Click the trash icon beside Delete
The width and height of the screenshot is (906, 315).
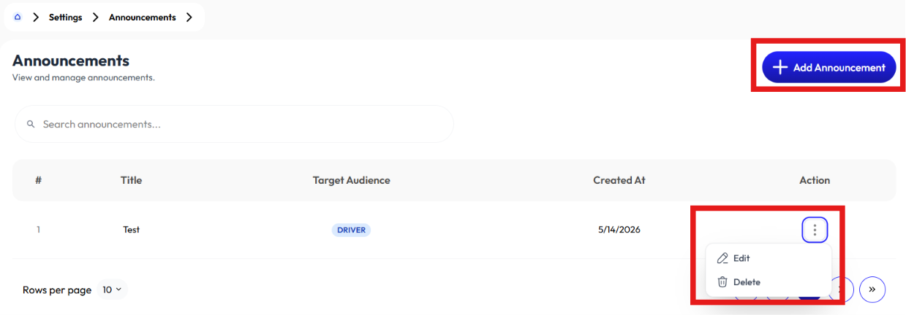722,282
